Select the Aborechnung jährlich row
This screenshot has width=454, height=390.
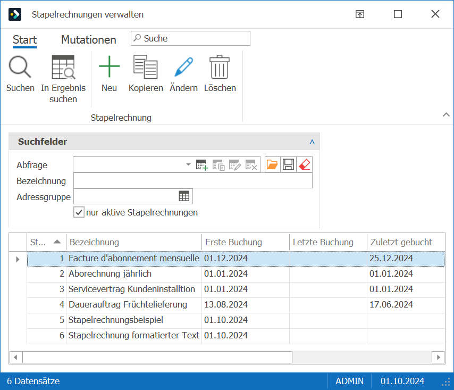pyautogui.click(x=236, y=274)
